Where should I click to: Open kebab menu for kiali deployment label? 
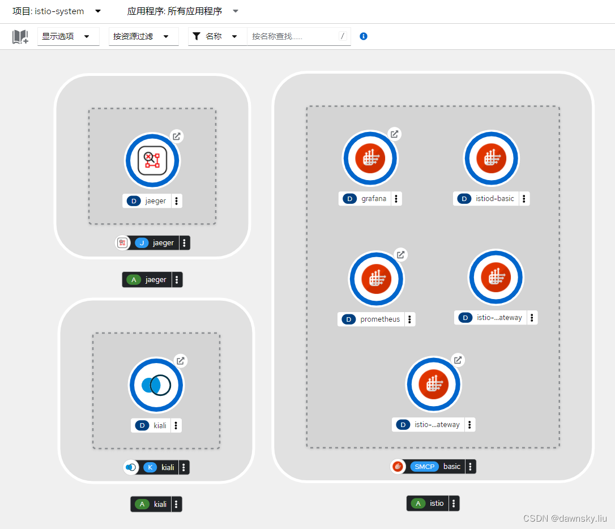tap(176, 425)
